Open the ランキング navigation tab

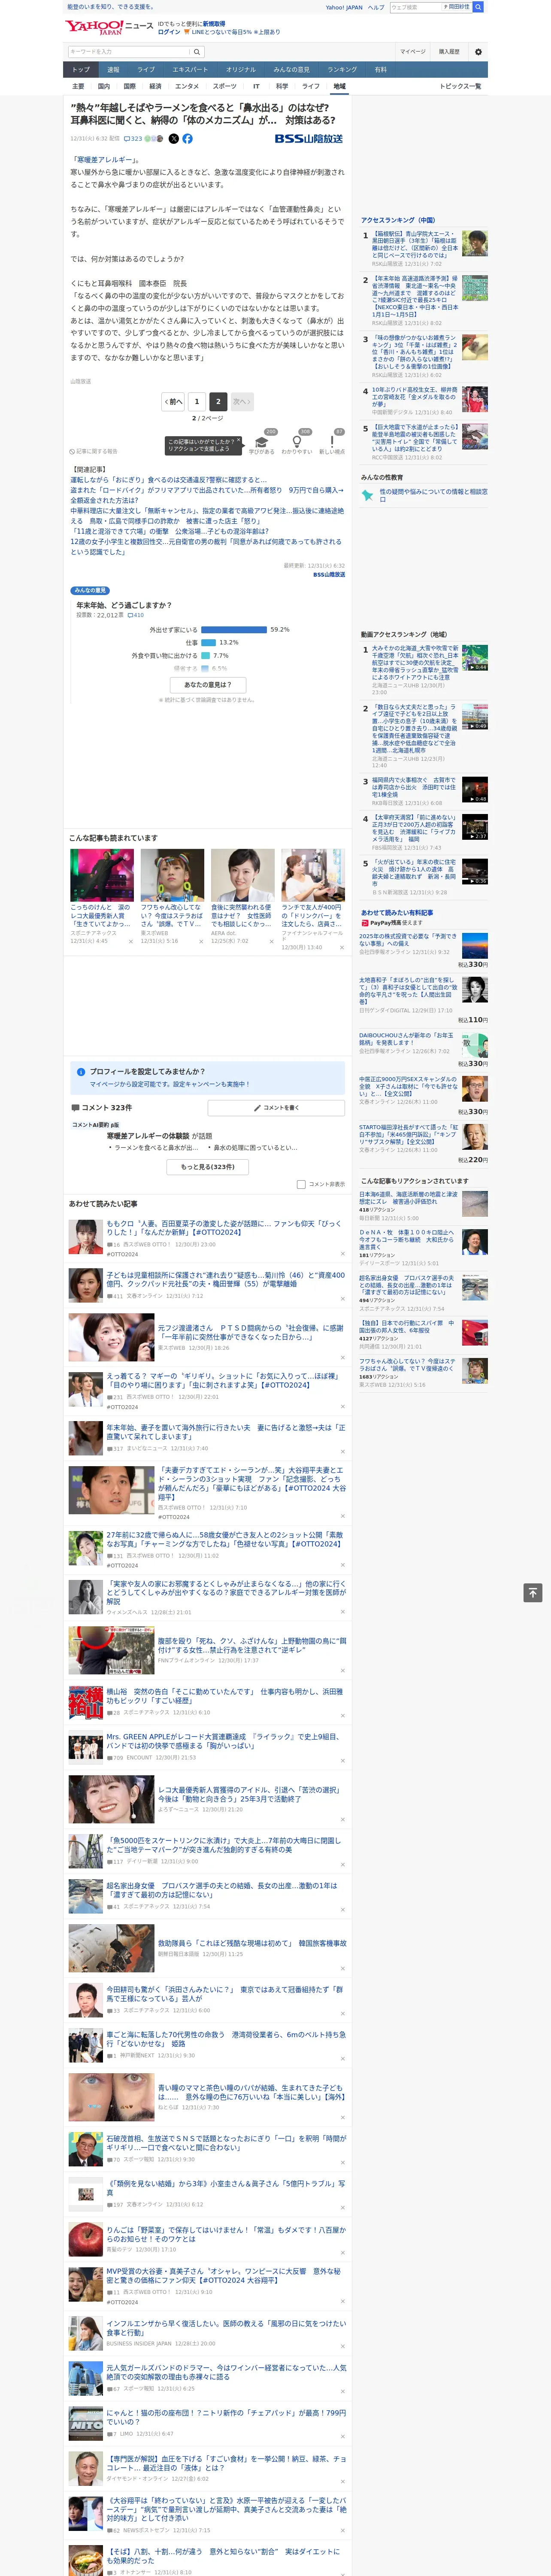click(x=342, y=70)
